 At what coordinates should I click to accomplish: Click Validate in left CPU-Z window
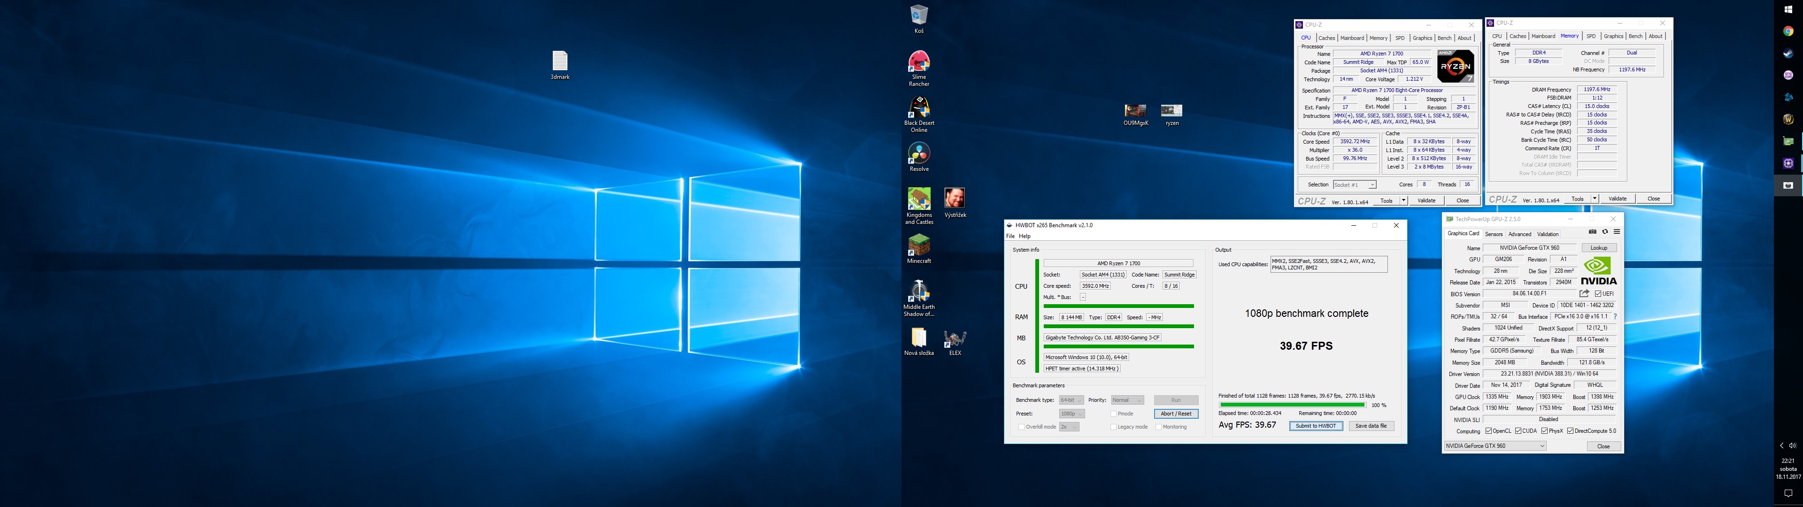(x=1426, y=200)
